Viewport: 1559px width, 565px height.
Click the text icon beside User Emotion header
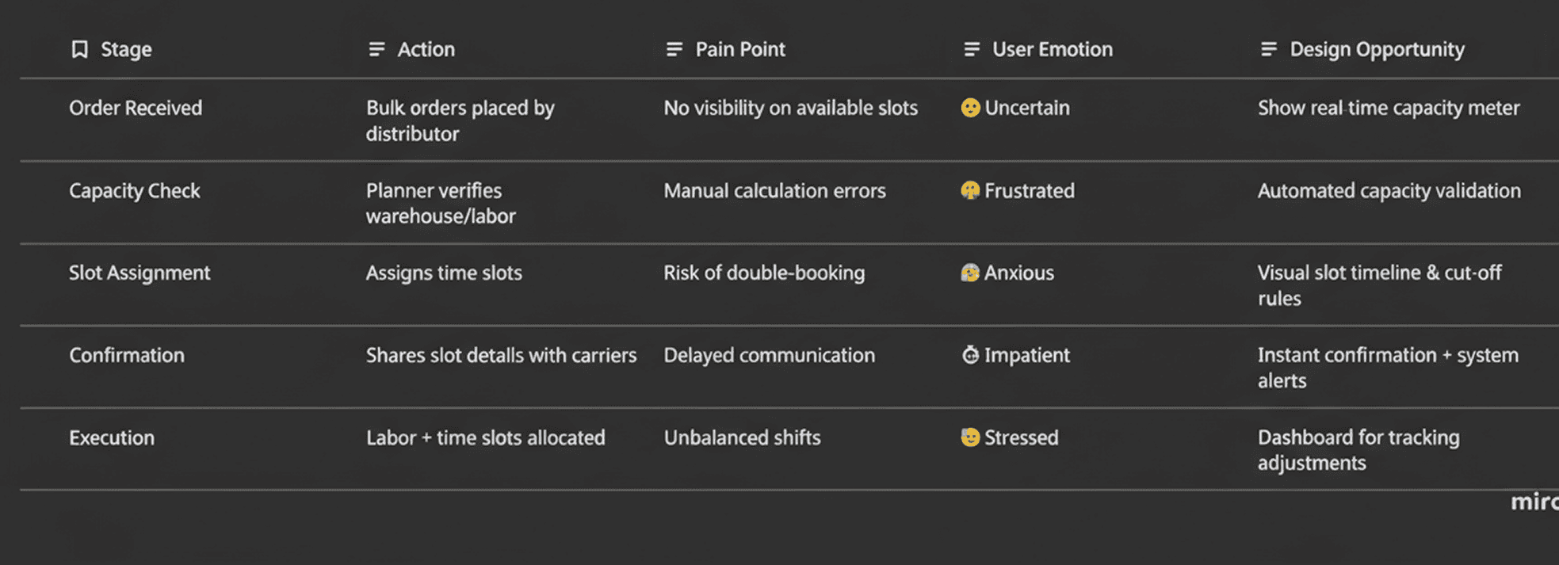point(972,50)
